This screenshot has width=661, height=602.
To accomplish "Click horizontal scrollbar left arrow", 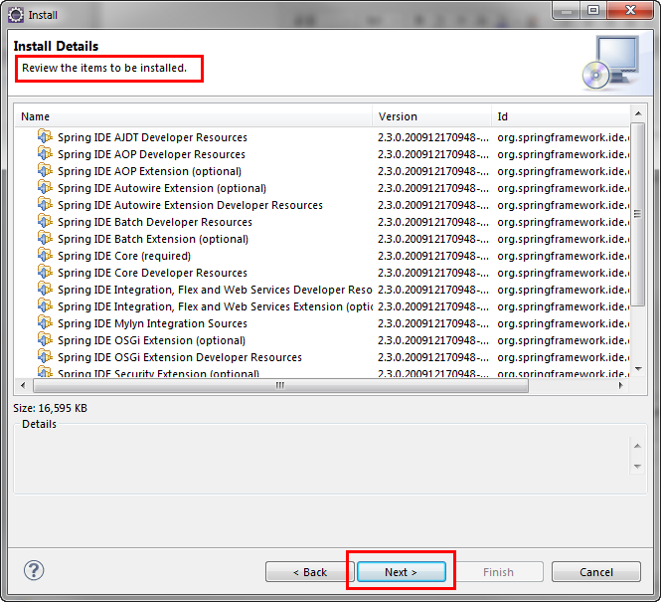I will [23, 385].
